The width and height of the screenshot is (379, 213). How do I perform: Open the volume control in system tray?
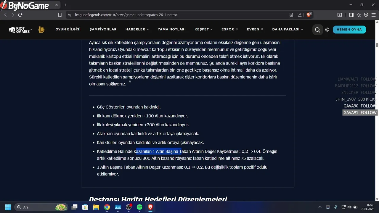pyautogui.click(x=349, y=207)
